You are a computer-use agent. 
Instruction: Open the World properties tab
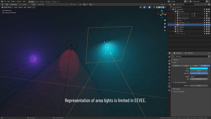169,73
